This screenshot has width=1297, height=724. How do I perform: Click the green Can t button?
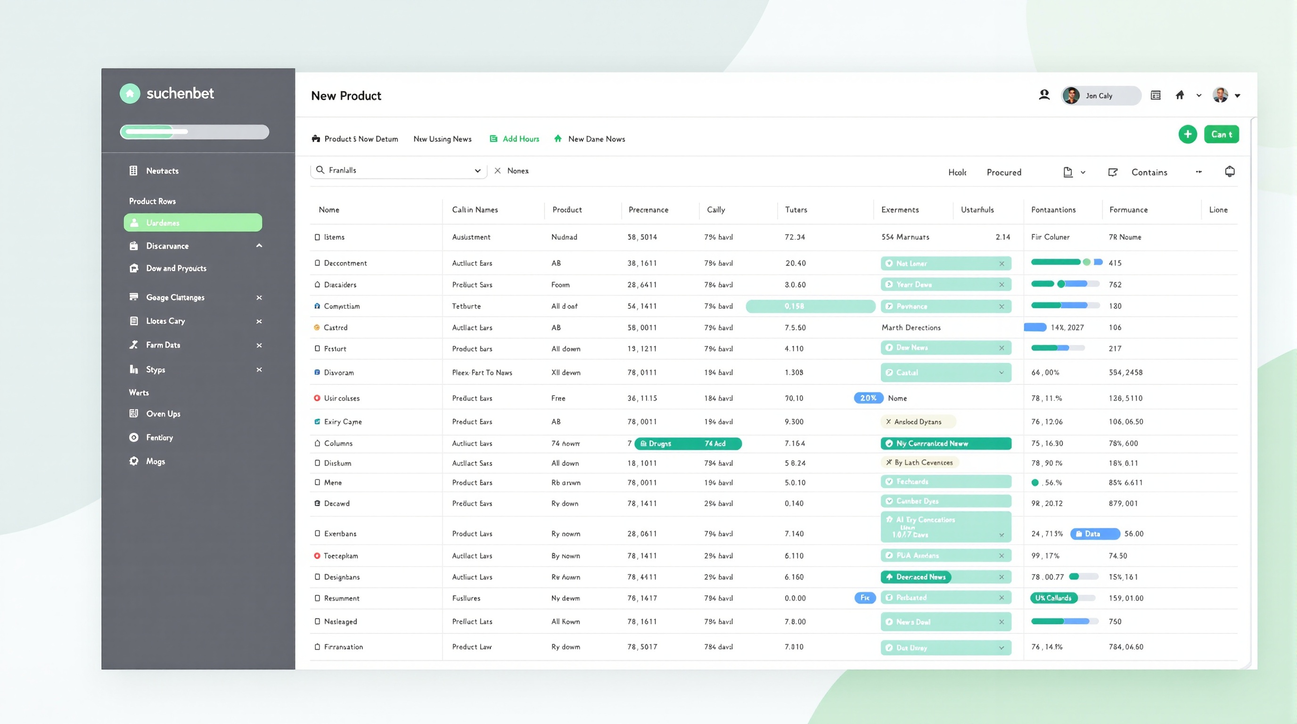(1222, 134)
